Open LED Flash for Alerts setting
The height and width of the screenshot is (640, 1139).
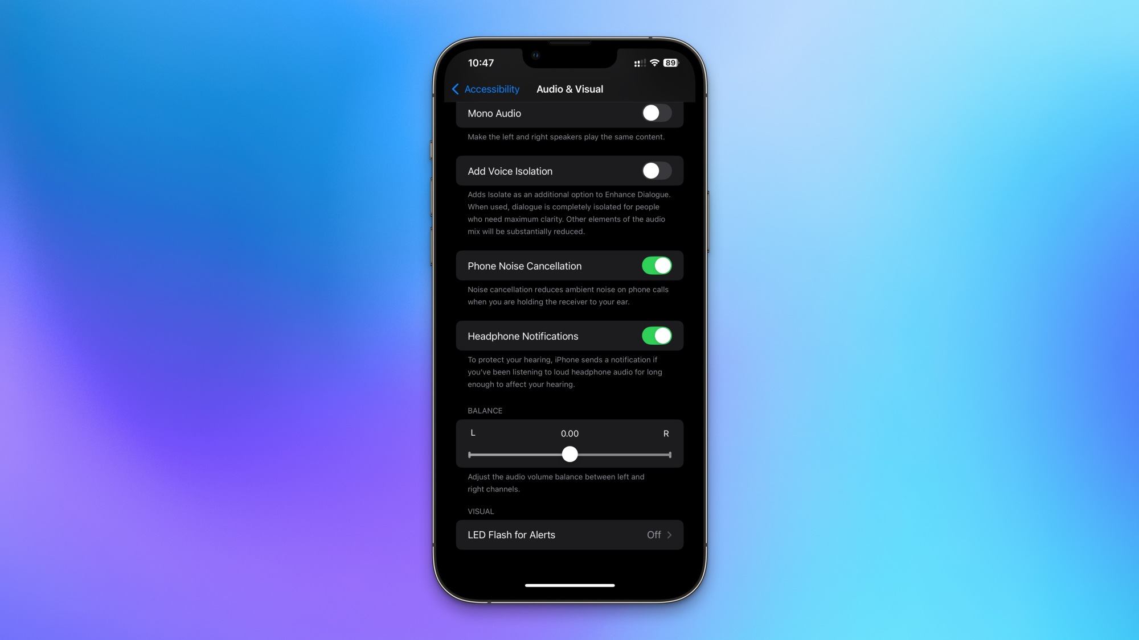coord(569,535)
